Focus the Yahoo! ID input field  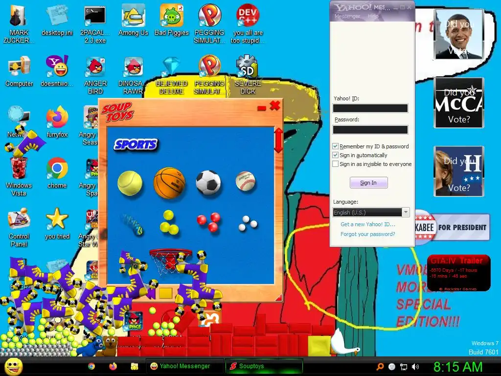[x=370, y=108]
